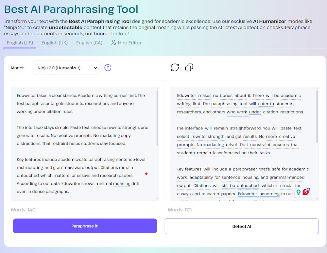The width and height of the screenshot is (327, 253).
Task: Regenerate the paraphrase using the refresh icon
Action: (175, 67)
